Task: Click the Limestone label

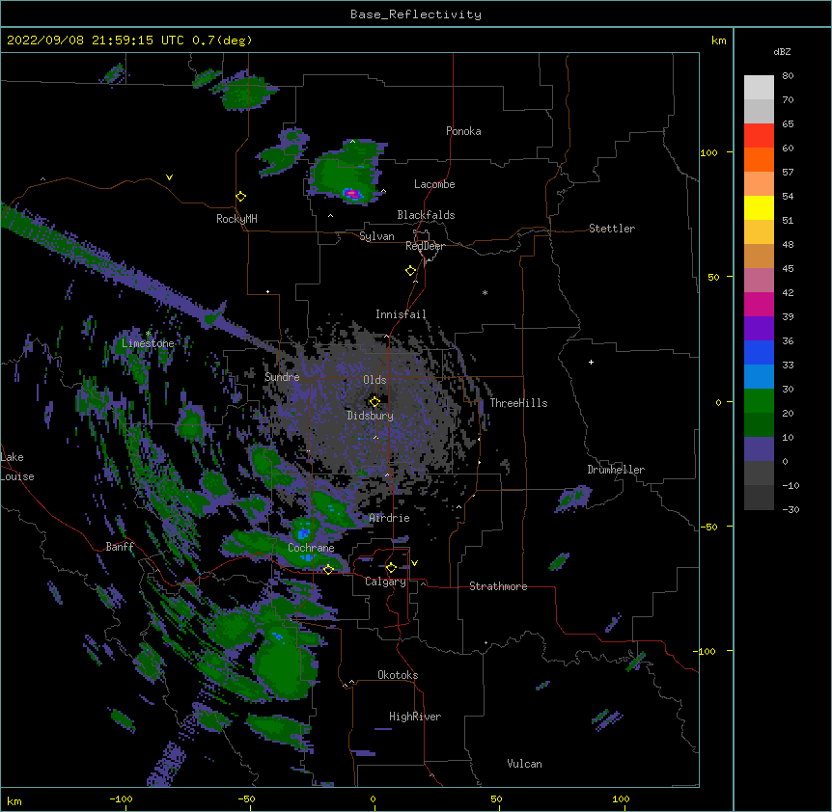Action: pos(148,343)
